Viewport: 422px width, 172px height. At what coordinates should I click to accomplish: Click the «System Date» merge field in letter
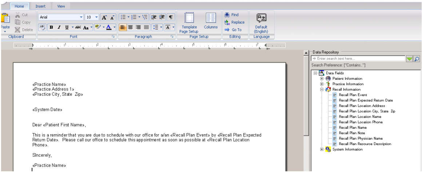click(47, 110)
